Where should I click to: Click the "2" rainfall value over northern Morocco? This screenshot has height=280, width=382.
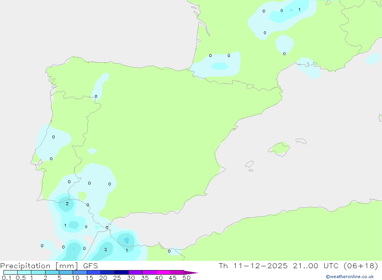pos(105,249)
